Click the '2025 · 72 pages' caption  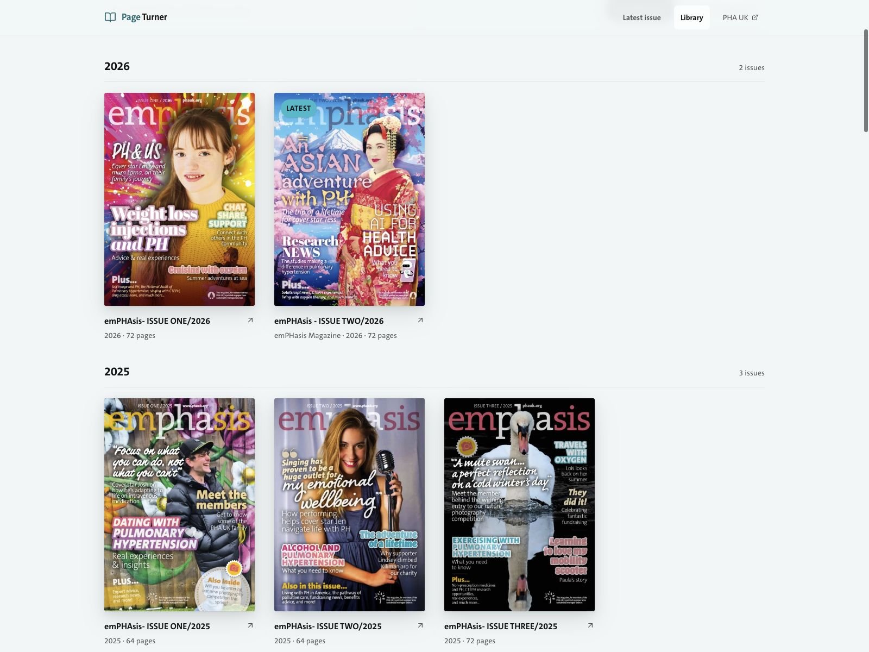click(x=470, y=641)
